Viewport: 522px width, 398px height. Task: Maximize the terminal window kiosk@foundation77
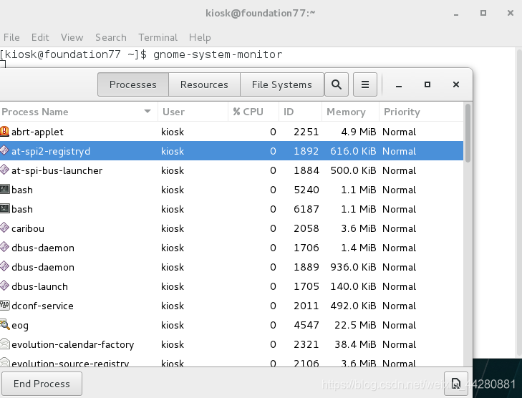483,13
